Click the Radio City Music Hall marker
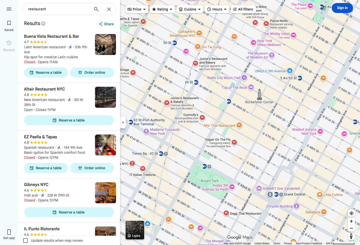 [244, 78]
